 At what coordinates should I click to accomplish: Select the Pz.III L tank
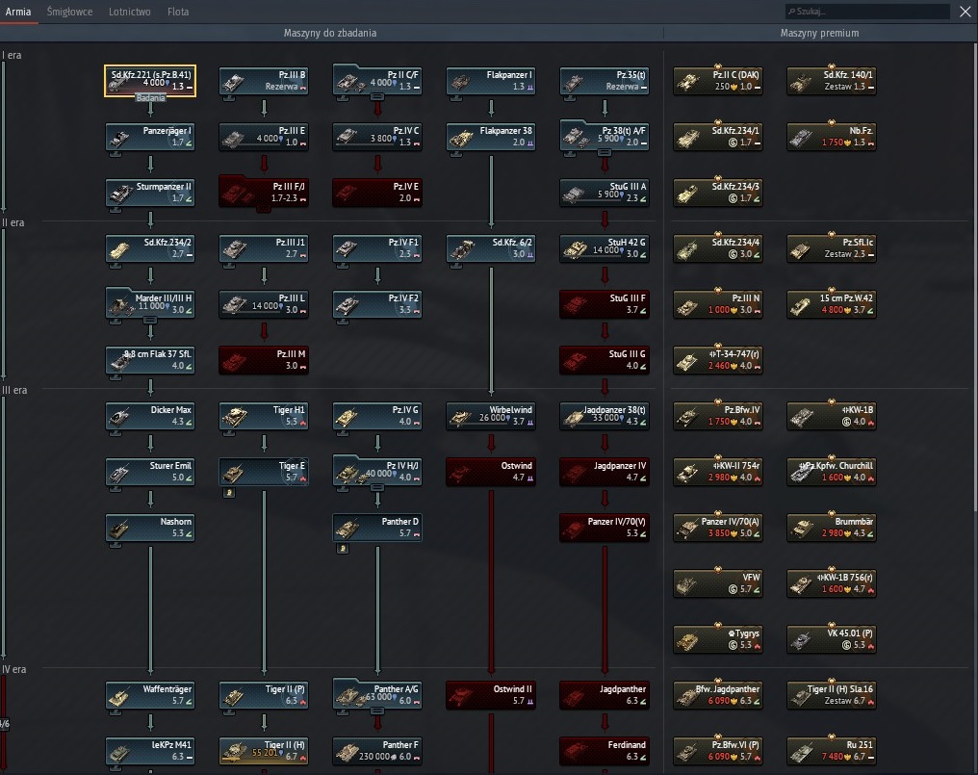pyautogui.click(x=264, y=304)
